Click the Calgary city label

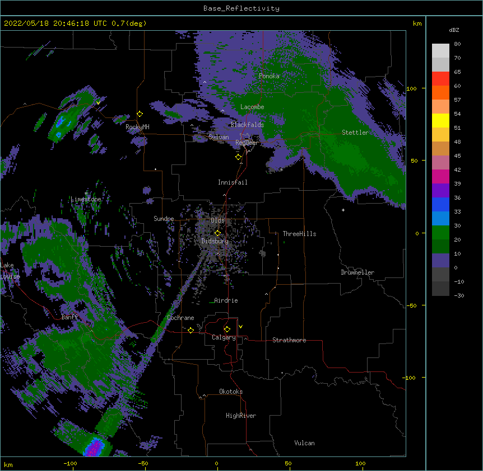pyautogui.click(x=224, y=337)
